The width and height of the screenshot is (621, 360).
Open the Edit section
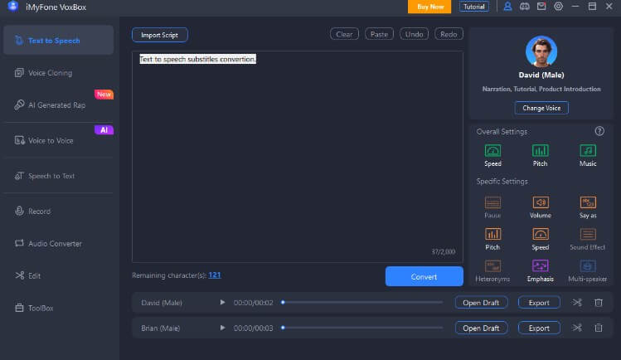point(27,275)
